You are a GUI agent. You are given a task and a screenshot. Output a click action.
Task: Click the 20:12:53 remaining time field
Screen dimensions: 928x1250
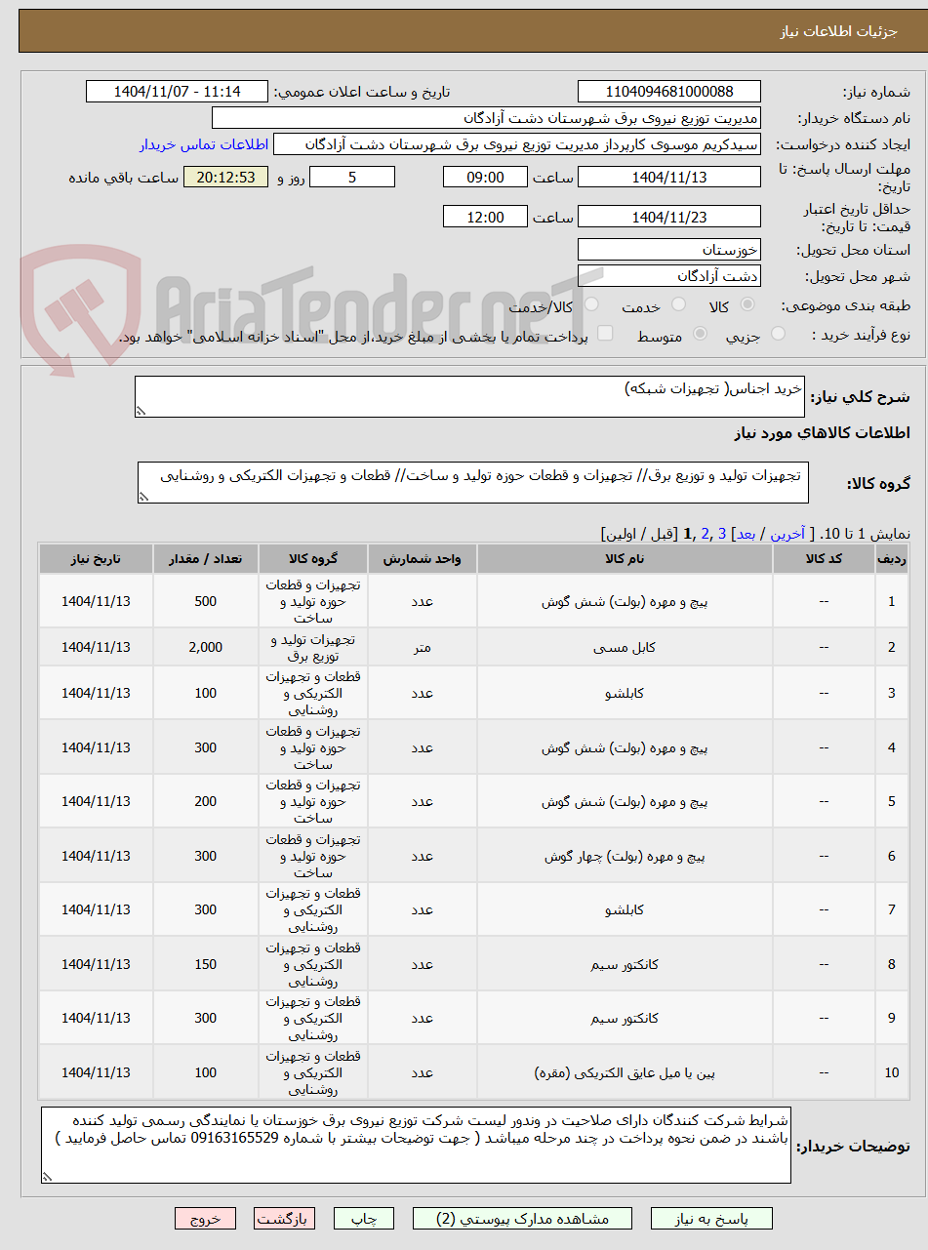224,177
